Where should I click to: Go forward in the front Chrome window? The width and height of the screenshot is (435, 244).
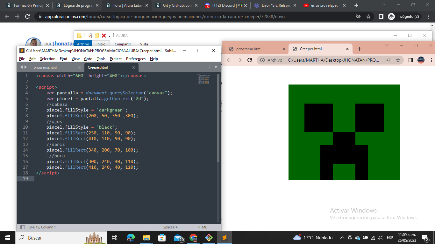[239, 60]
